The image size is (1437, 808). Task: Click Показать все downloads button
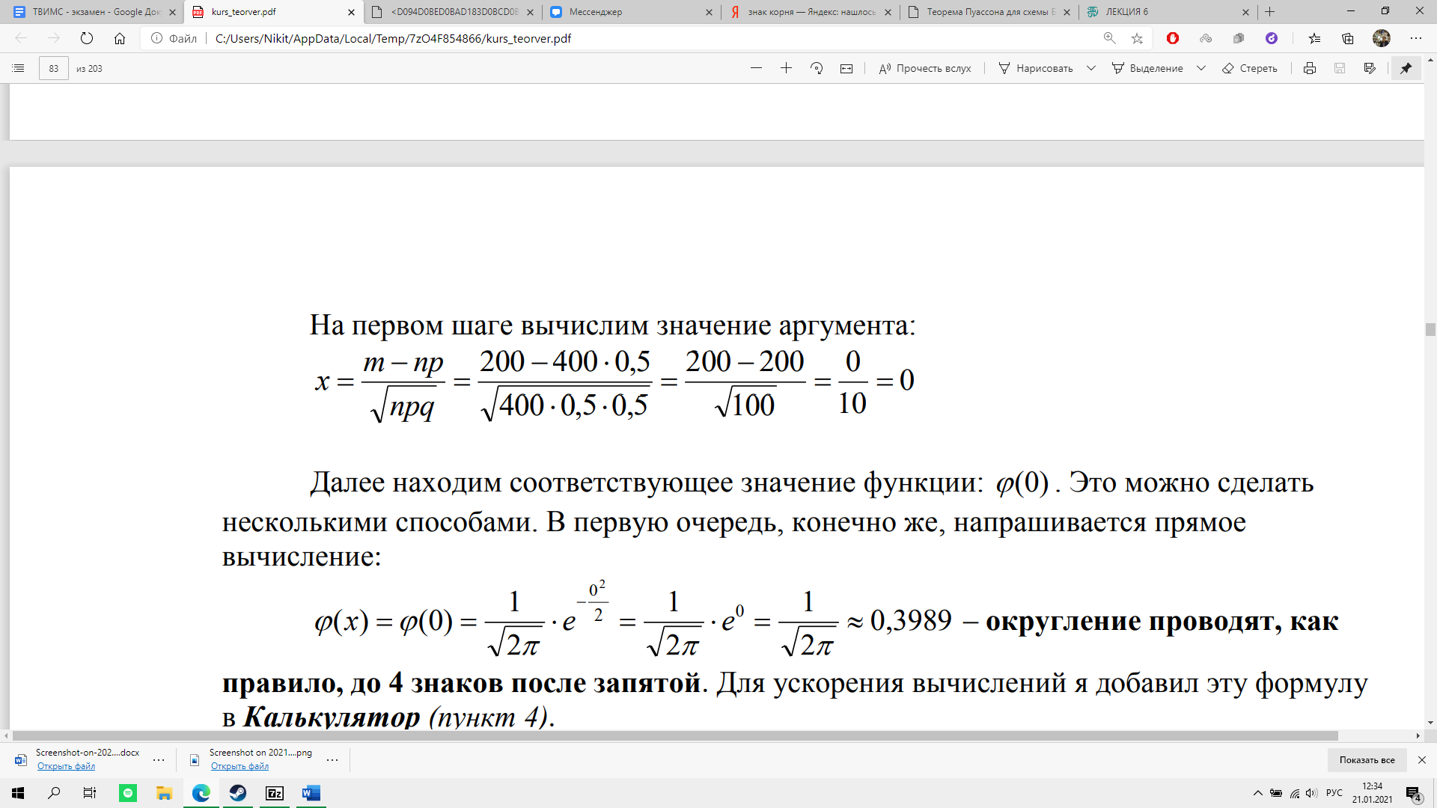coord(1367,759)
